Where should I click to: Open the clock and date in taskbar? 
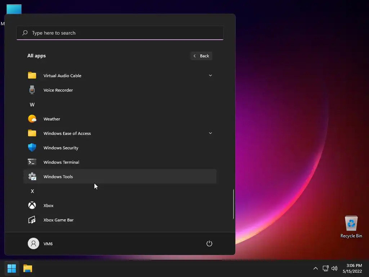click(x=352, y=268)
